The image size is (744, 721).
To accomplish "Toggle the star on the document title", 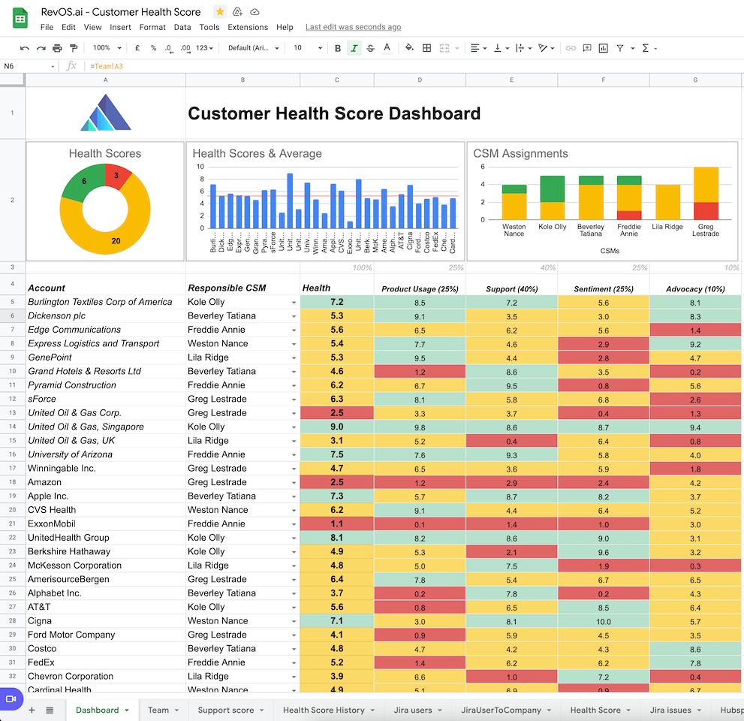I will click(x=219, y=12).
